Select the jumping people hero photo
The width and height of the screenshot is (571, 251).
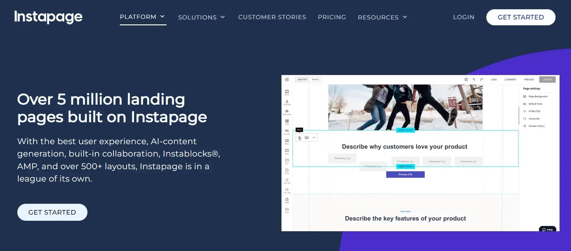pyautogui.click(x=405, y=107)
